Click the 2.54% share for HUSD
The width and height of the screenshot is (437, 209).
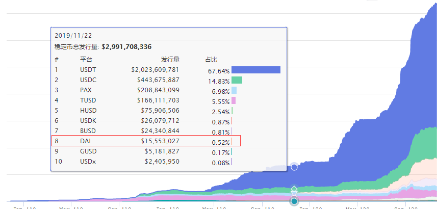click(x=221, y=112)
